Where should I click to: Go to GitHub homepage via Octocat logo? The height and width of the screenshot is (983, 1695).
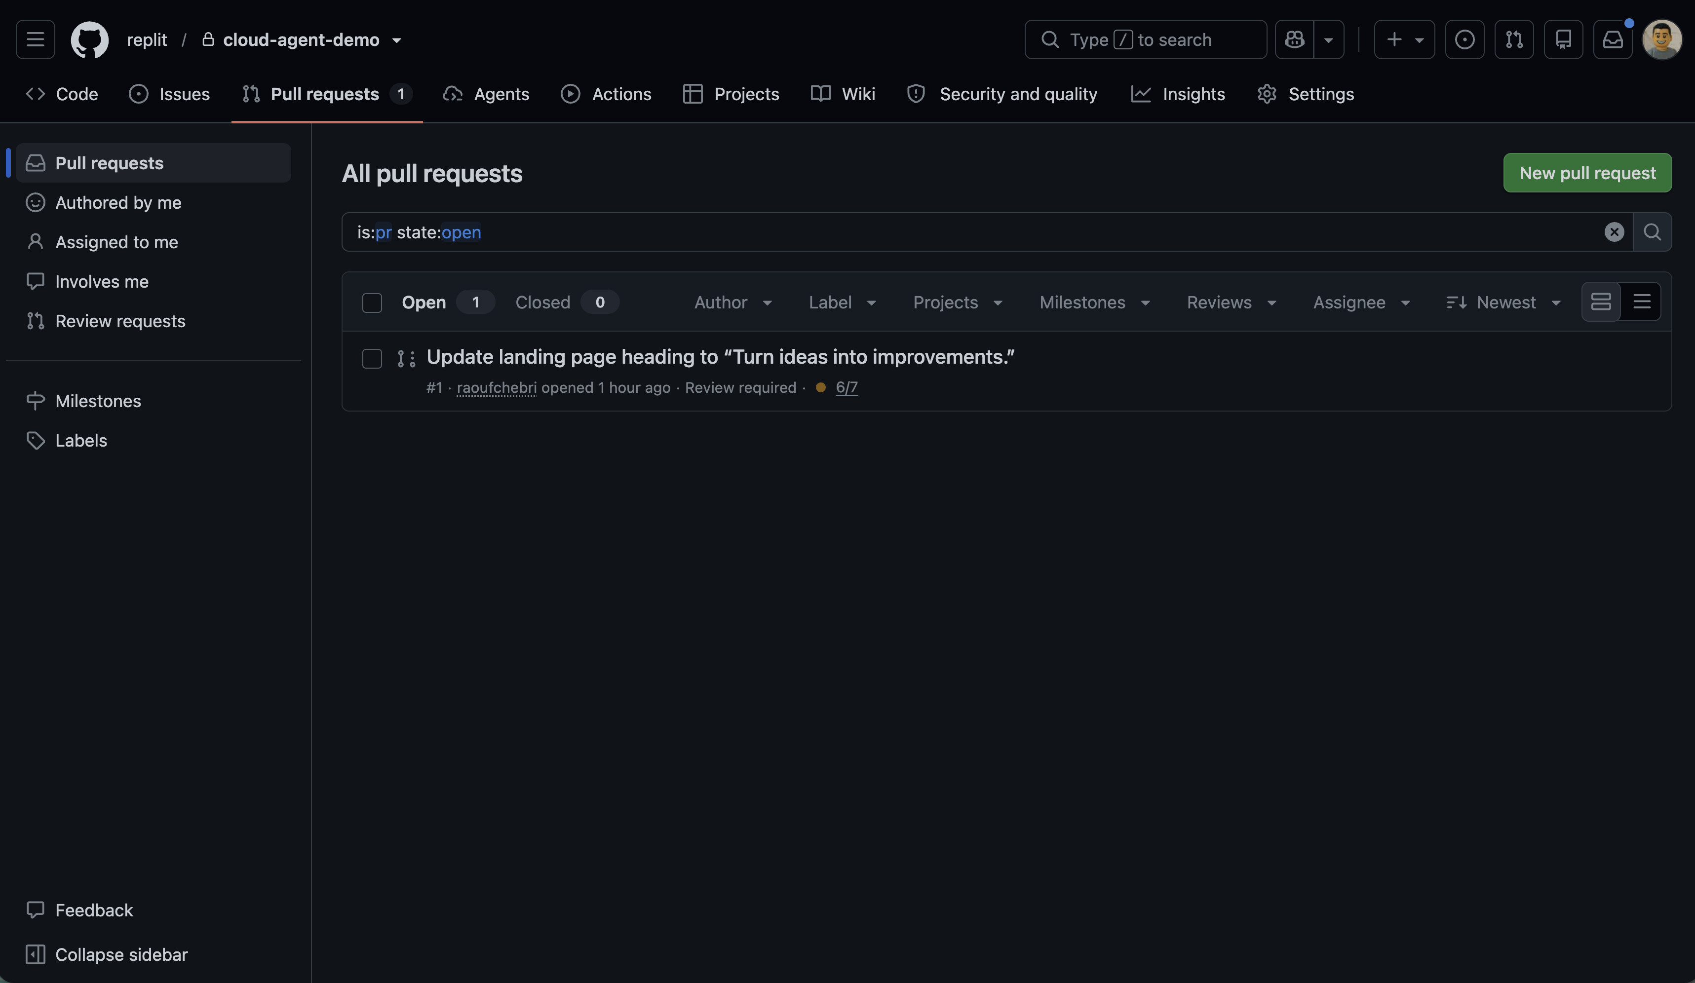tap(89, 39)
